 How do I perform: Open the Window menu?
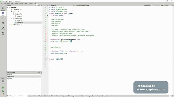click(x=30, y=3)
